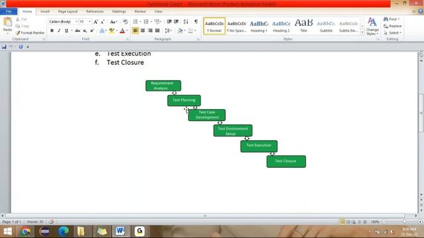424x238 pixels.
Task: Click the red font color button
Action: 122,31
